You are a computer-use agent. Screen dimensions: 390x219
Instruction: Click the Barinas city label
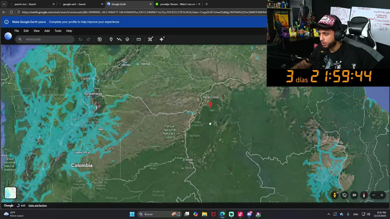(146, 64)
